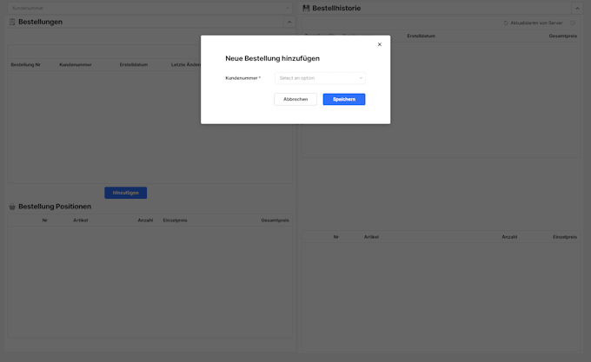Image resolution: width=591 pixels, height=362 pixels.
Task: Click the Erstelldatum column header in Bestellhistorie
Action: pyautogui.click(x=421, y=36)
